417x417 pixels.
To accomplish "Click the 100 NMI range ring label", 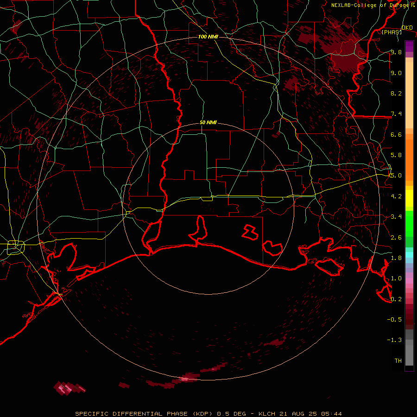I will point(208,37).
